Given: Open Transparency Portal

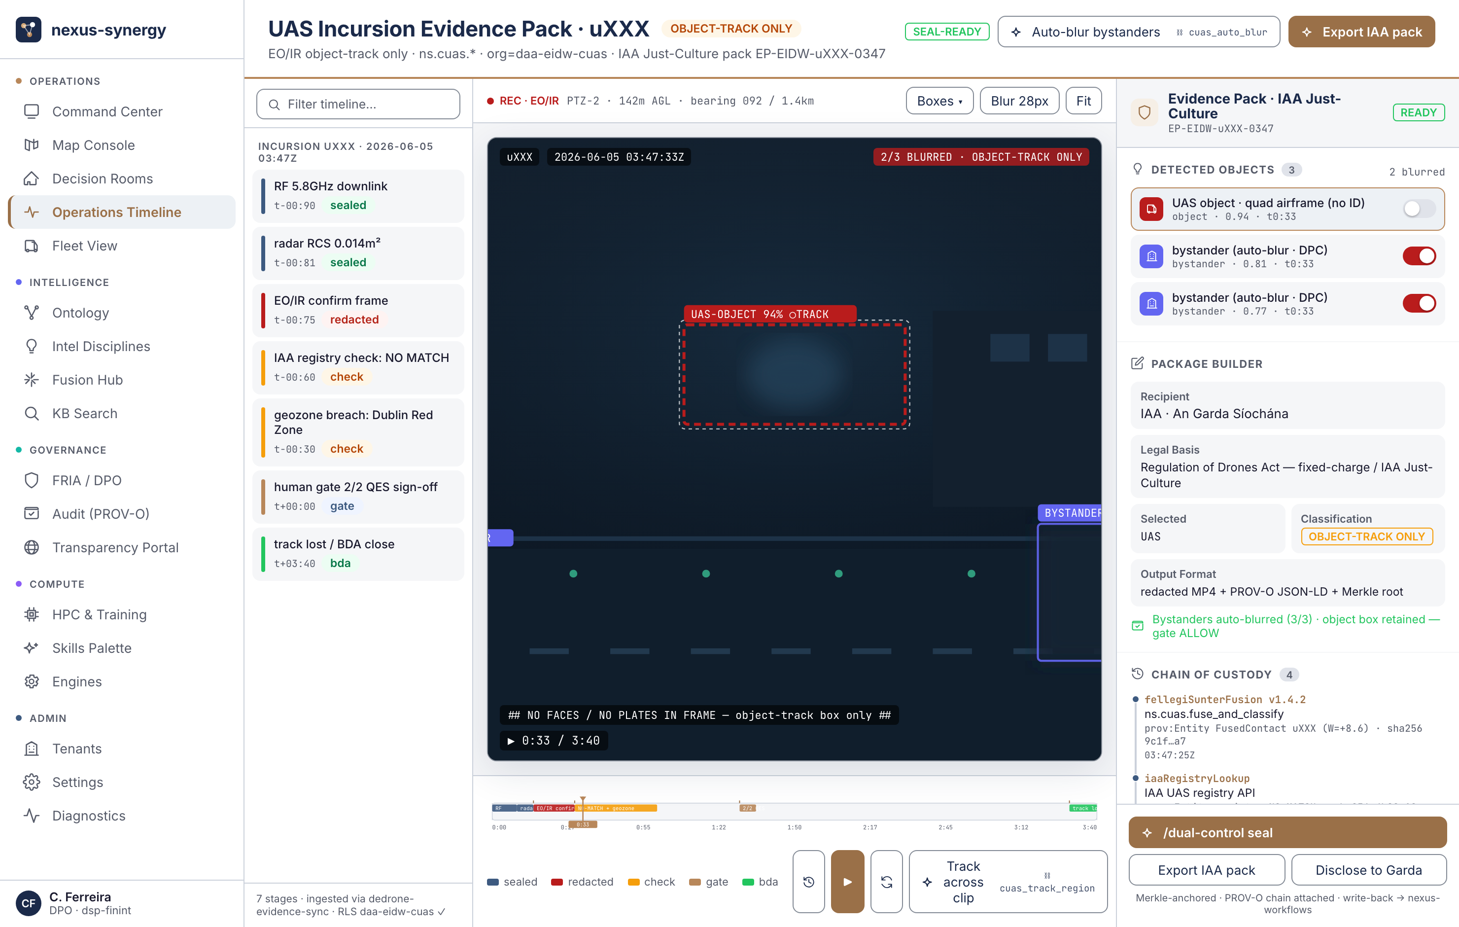Looking at the screenshot, I should tap(121, 547).
